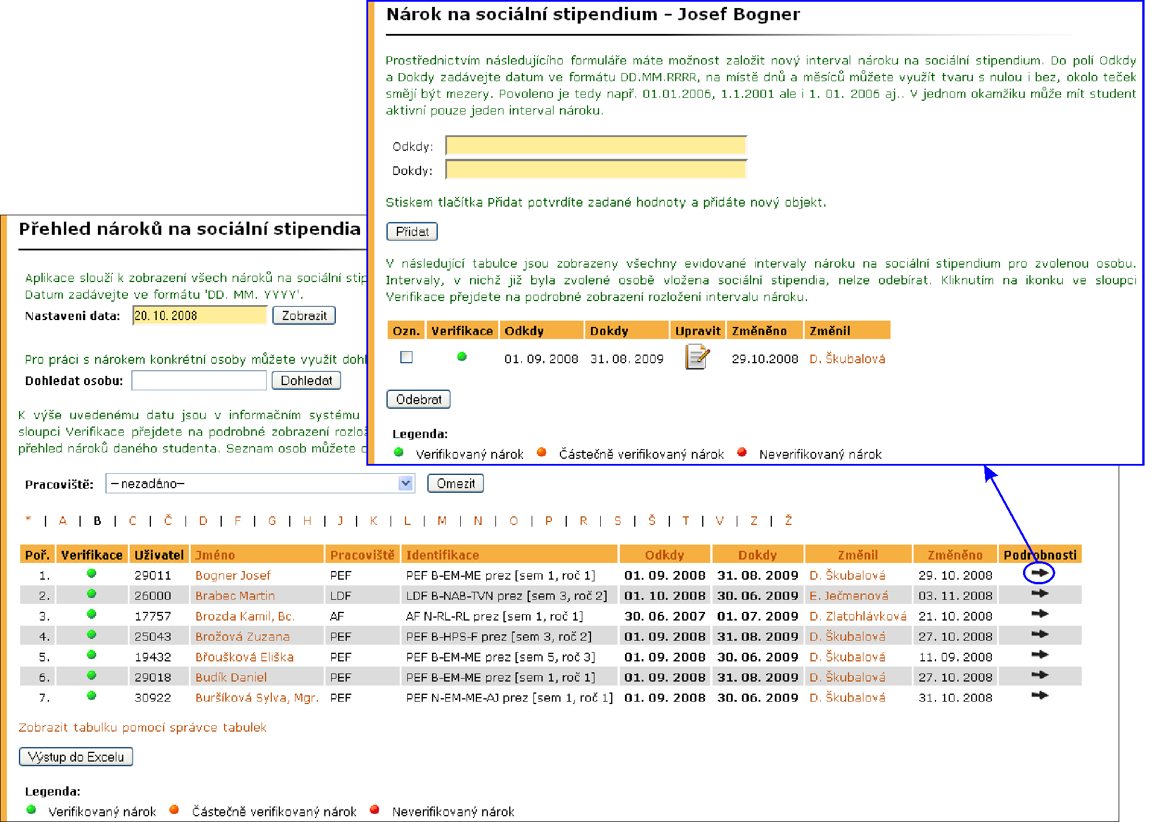Click green verification dot for Brozda Kamil
This screenshot has height=822, width=1163.
tap(91, 614)
